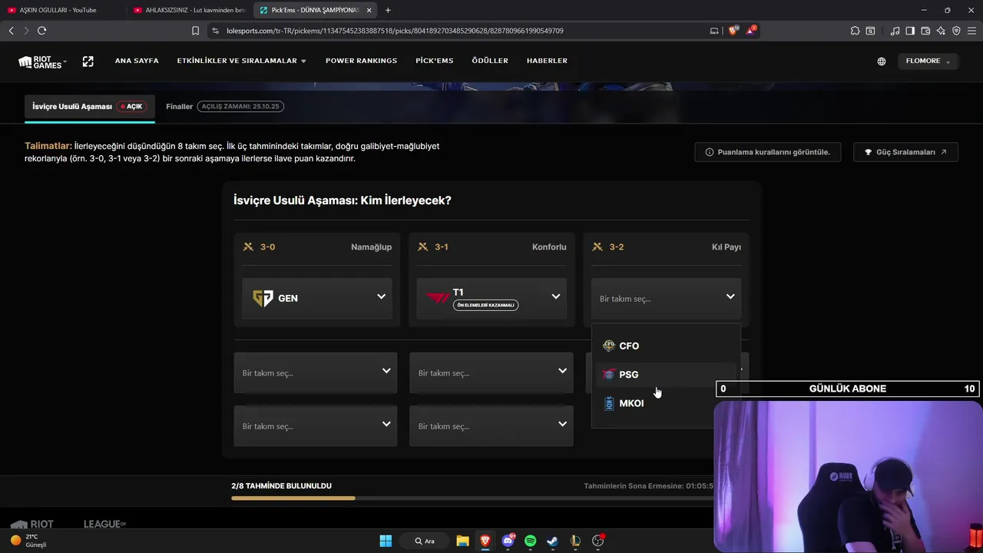
Task: Click the bookmark icon in address bar
Action: [195, 31]
